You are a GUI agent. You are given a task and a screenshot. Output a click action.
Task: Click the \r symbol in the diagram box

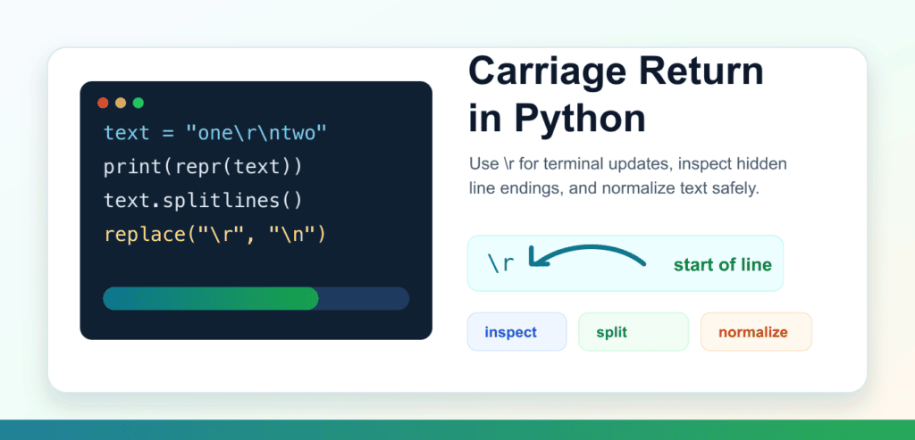coord(500,264)
